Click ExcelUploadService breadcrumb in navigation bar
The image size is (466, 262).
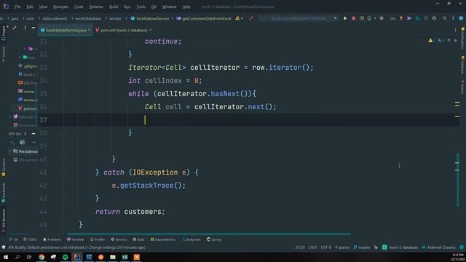click(x=150, y=18)
